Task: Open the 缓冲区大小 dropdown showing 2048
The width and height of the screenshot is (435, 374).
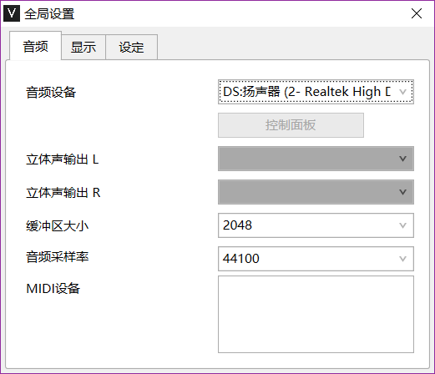Action: [316, 225]
